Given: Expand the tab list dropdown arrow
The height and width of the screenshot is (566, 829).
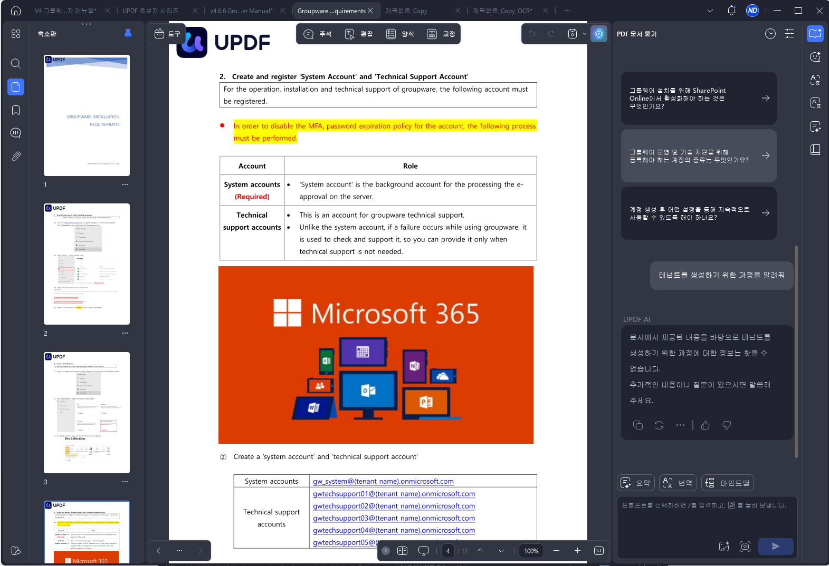Looking at the screenshot, I should click(710, 11).
